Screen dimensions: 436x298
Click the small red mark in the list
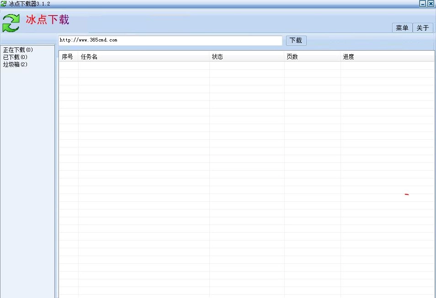coord(406,194)
